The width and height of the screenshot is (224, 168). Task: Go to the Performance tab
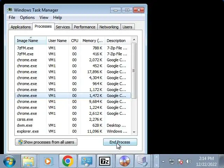[85, 27]
